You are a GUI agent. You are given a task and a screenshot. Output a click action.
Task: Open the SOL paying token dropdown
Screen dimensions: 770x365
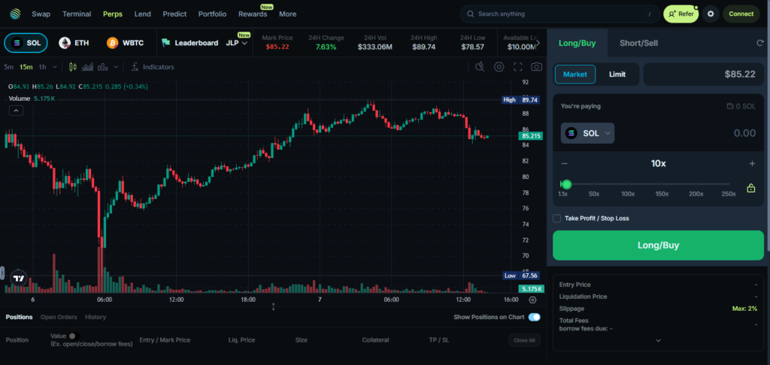[587, 133]
